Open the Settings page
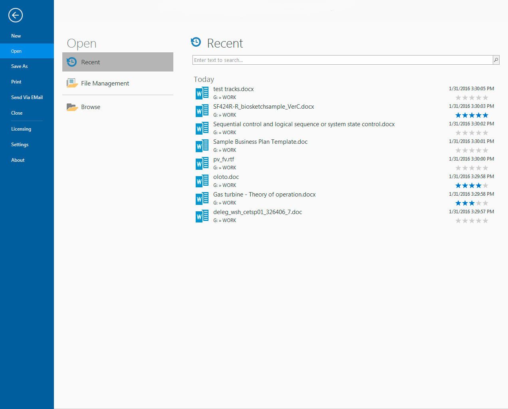Viewport: 508px width, 409px height. tap(20, 145)
